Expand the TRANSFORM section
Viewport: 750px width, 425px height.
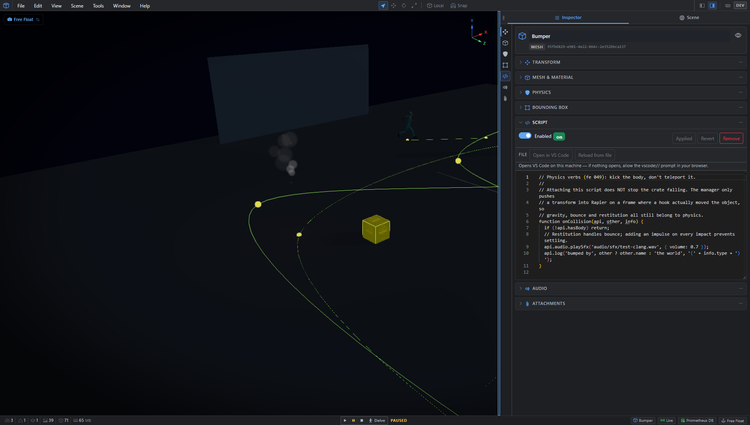(x=631, y=62)
